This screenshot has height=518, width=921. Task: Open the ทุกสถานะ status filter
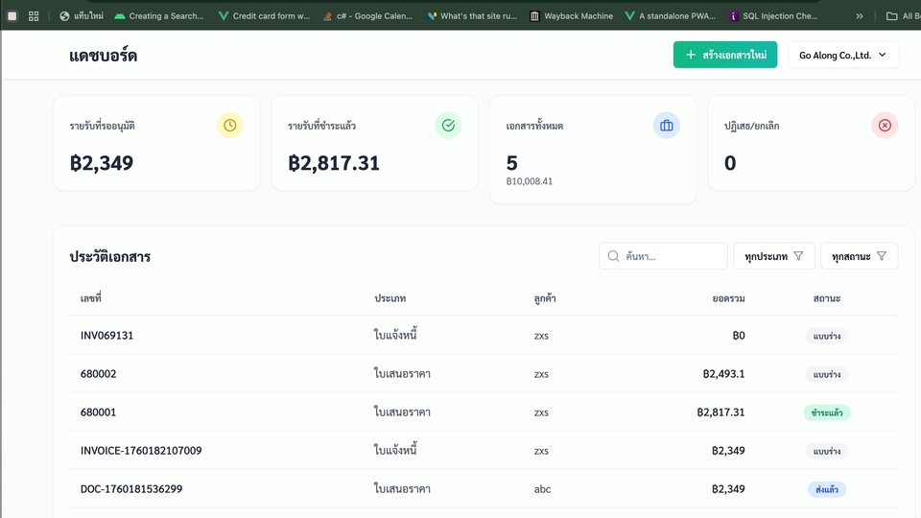point(859,256)
